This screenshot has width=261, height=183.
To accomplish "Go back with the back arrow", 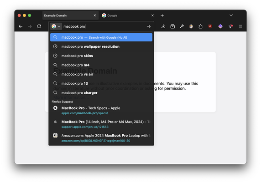I will [21, 26].
